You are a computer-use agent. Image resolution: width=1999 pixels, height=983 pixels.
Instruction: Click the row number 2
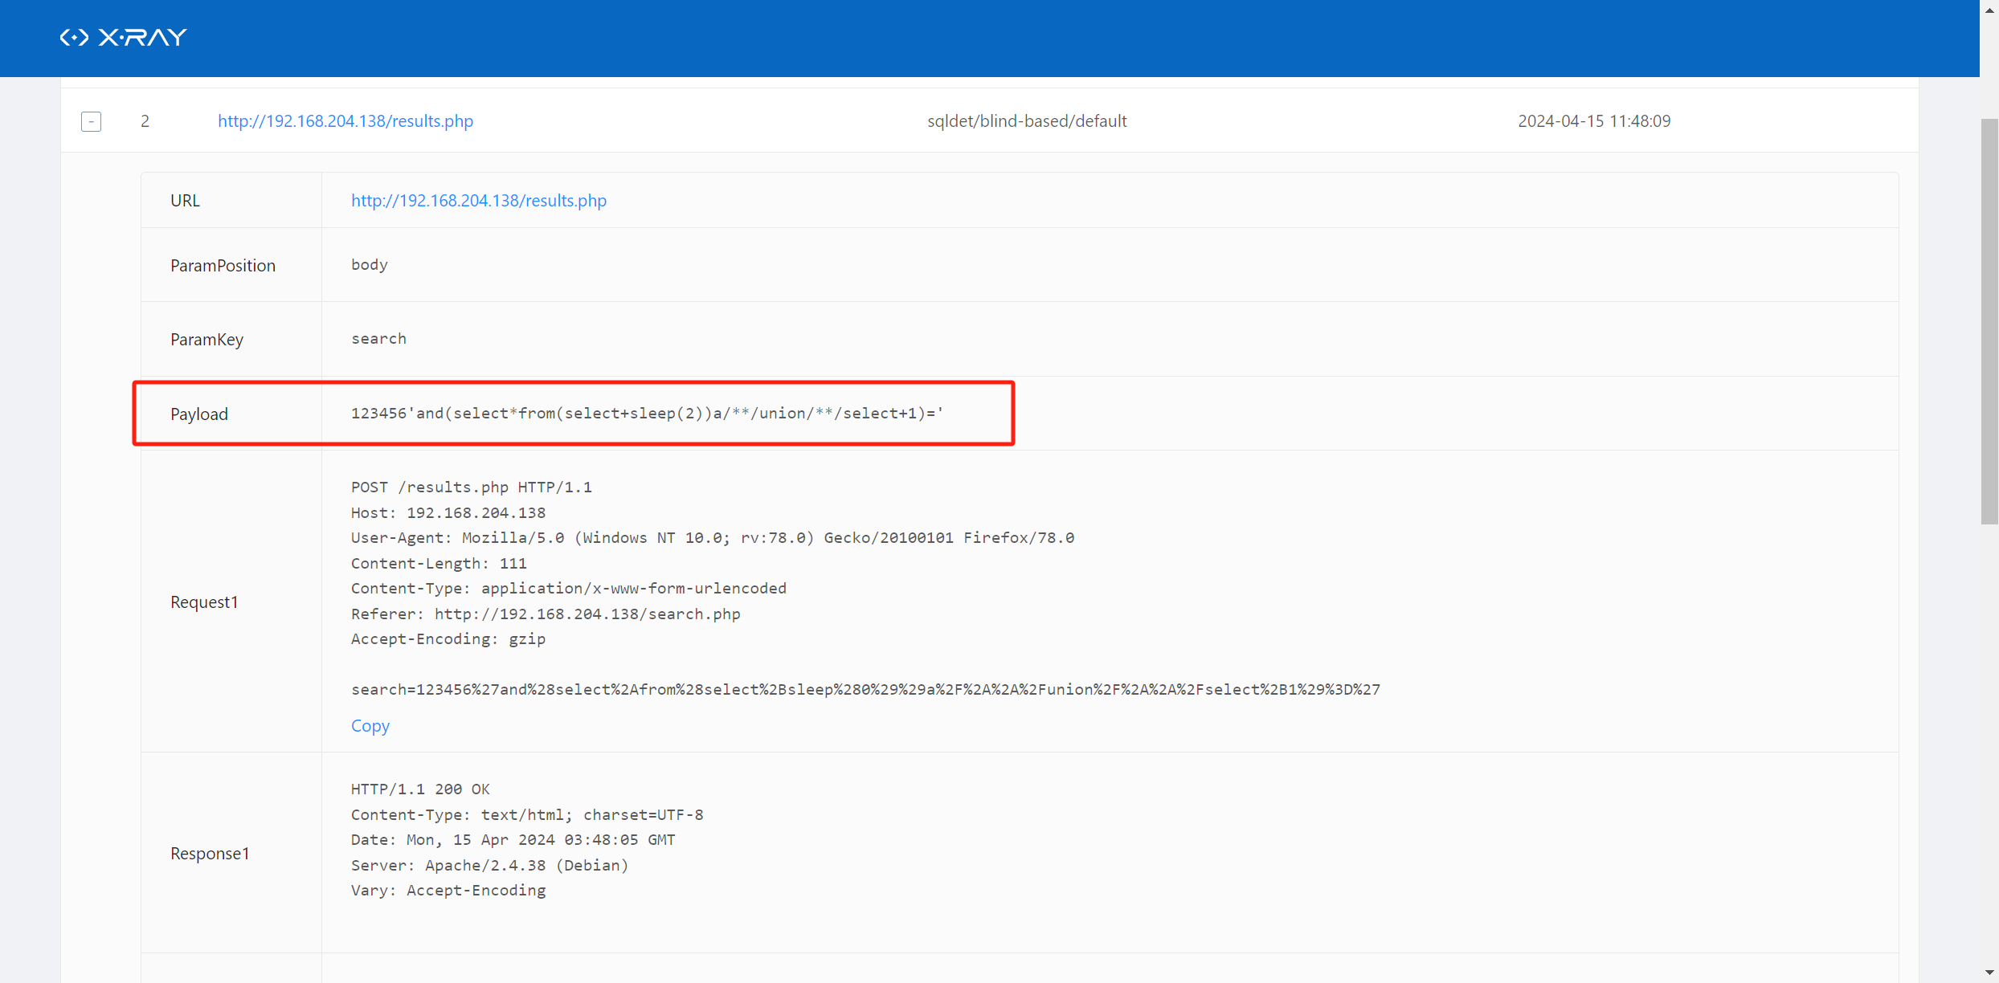(x=145, y=120)
